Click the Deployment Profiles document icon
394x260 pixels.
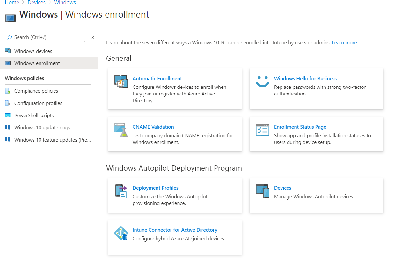120,192
